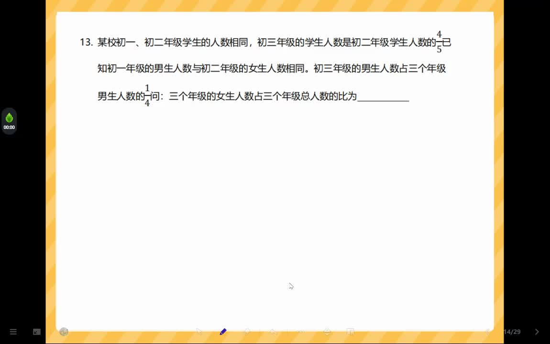
Task: Select the blue pen tool
Action: (223, 332)
